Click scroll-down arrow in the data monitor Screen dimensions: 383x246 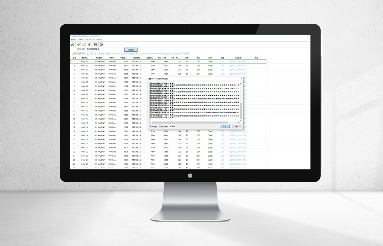click(x=241, y=120)
